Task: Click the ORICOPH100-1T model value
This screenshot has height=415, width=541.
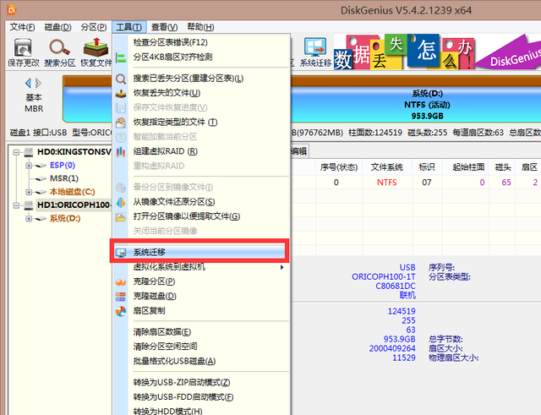Action: point(384,276)
